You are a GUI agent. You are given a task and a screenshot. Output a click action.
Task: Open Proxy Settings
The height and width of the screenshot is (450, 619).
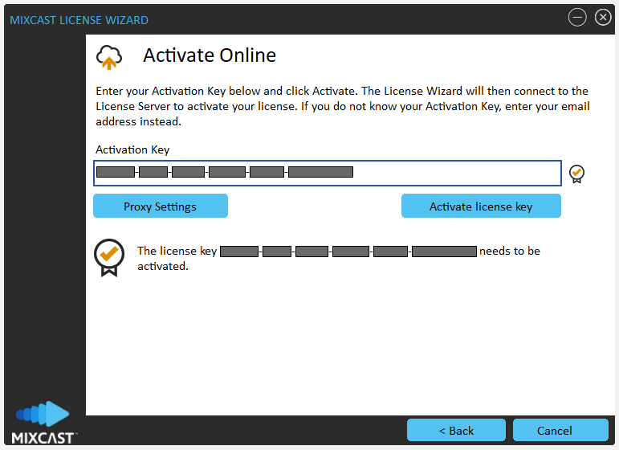tap(161, 206)
